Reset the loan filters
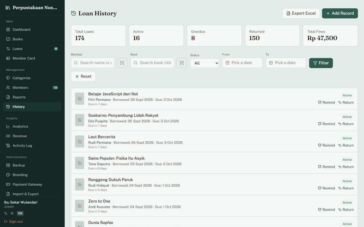The height and width of the screenshot is (227, 364). [83, 76]
